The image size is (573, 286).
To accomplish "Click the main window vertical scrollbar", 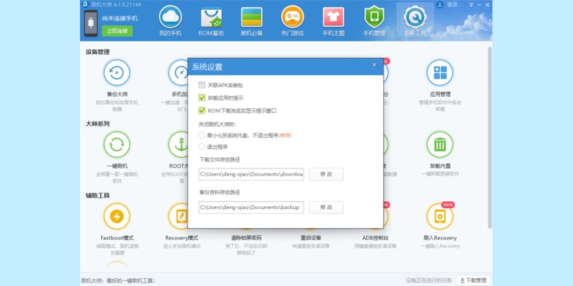I will [x=489, y=137].
